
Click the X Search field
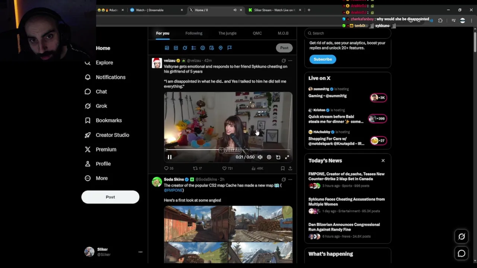(x=348, y=33)
